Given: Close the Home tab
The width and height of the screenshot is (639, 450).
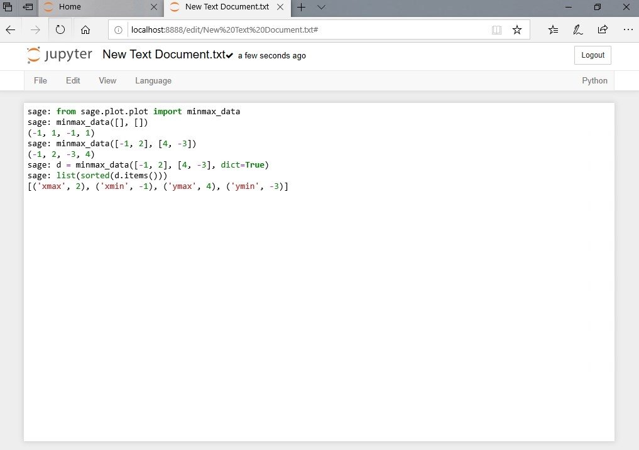Looking at the screenshot, I should click(x=154, y=7).
